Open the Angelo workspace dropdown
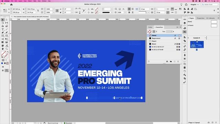Viewport: 220px width, 124px height. click(195, 4)
